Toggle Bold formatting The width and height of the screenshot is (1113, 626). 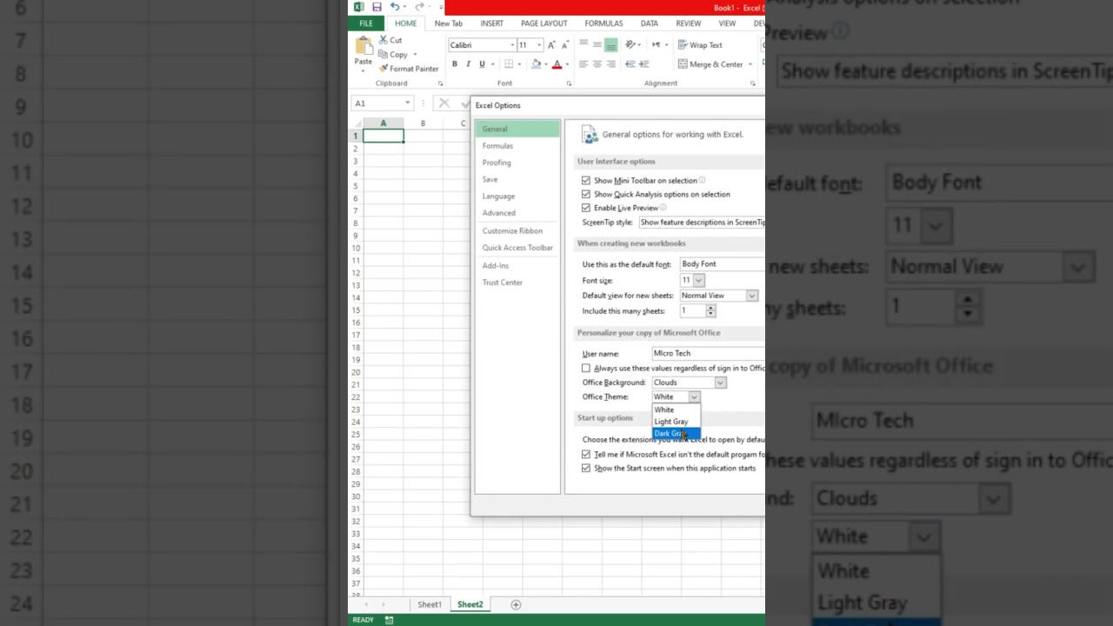pos(454,64)
